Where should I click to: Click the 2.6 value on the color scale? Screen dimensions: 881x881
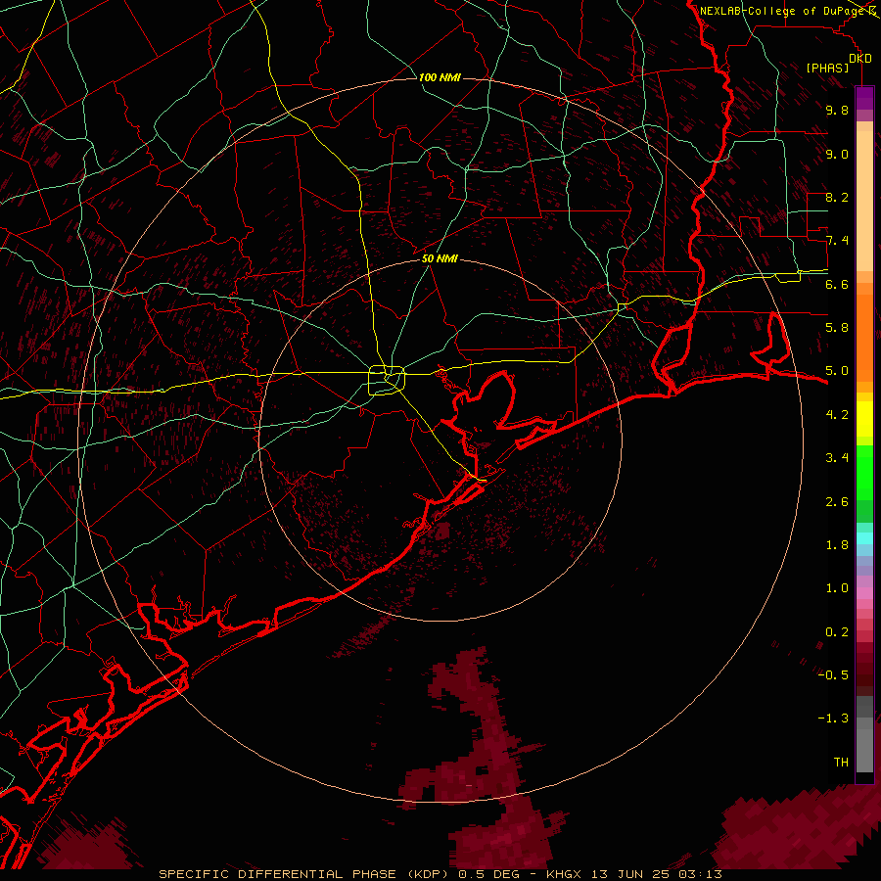coord(837,502)
